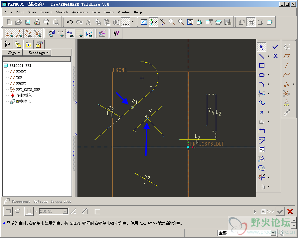
Task: Toggle datum axes display
Action: [19, 34]
